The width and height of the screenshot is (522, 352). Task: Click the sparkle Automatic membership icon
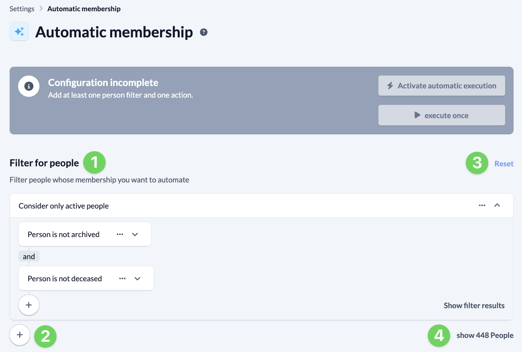19,32
